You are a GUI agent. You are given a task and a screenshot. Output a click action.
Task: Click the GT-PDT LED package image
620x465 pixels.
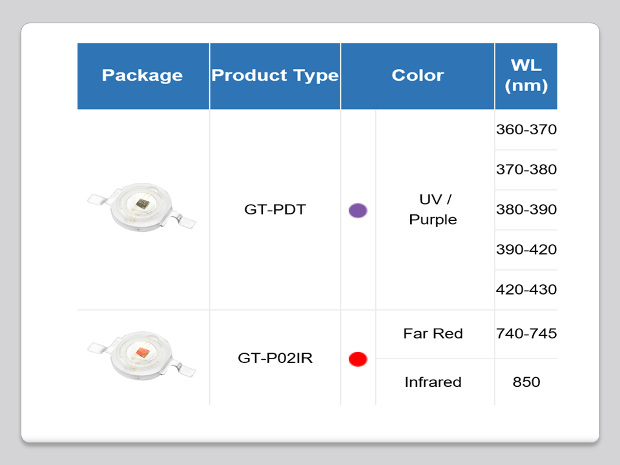[x=141, y=209]
